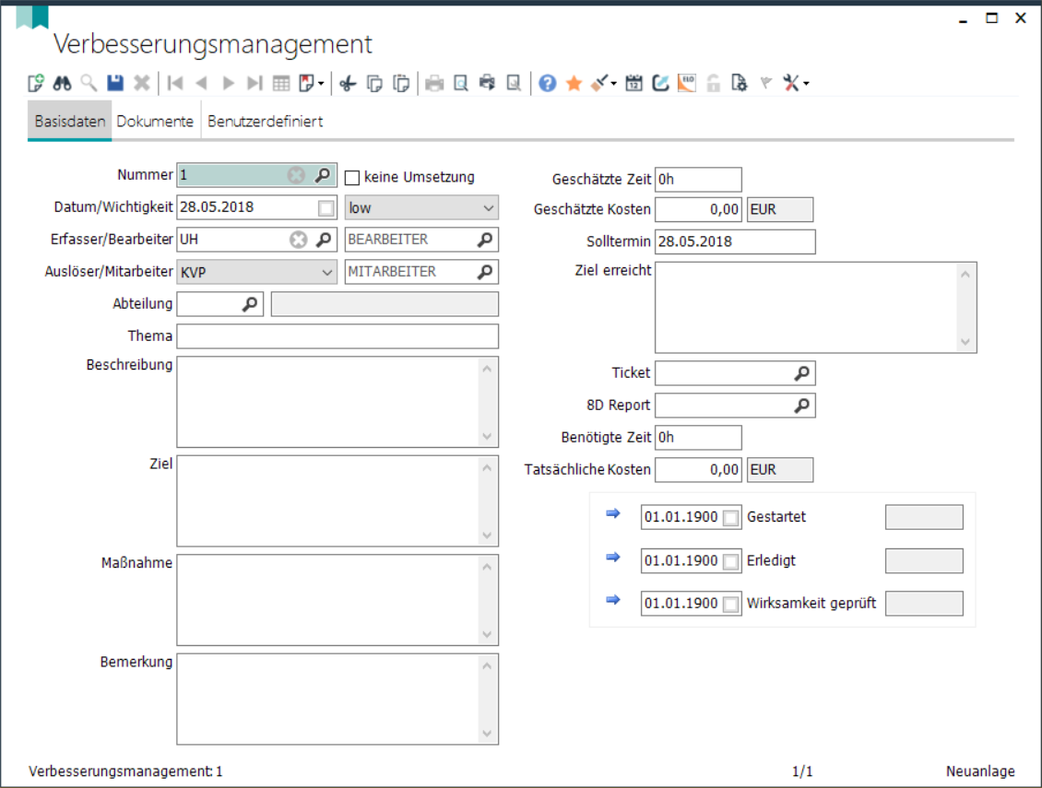The image size is (1042, 788).
Task: Click the dark quick print icon
Action: [487, 83]
